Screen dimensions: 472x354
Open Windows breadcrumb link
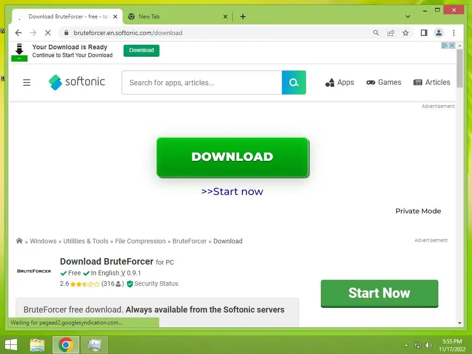(x=43, y=241)
